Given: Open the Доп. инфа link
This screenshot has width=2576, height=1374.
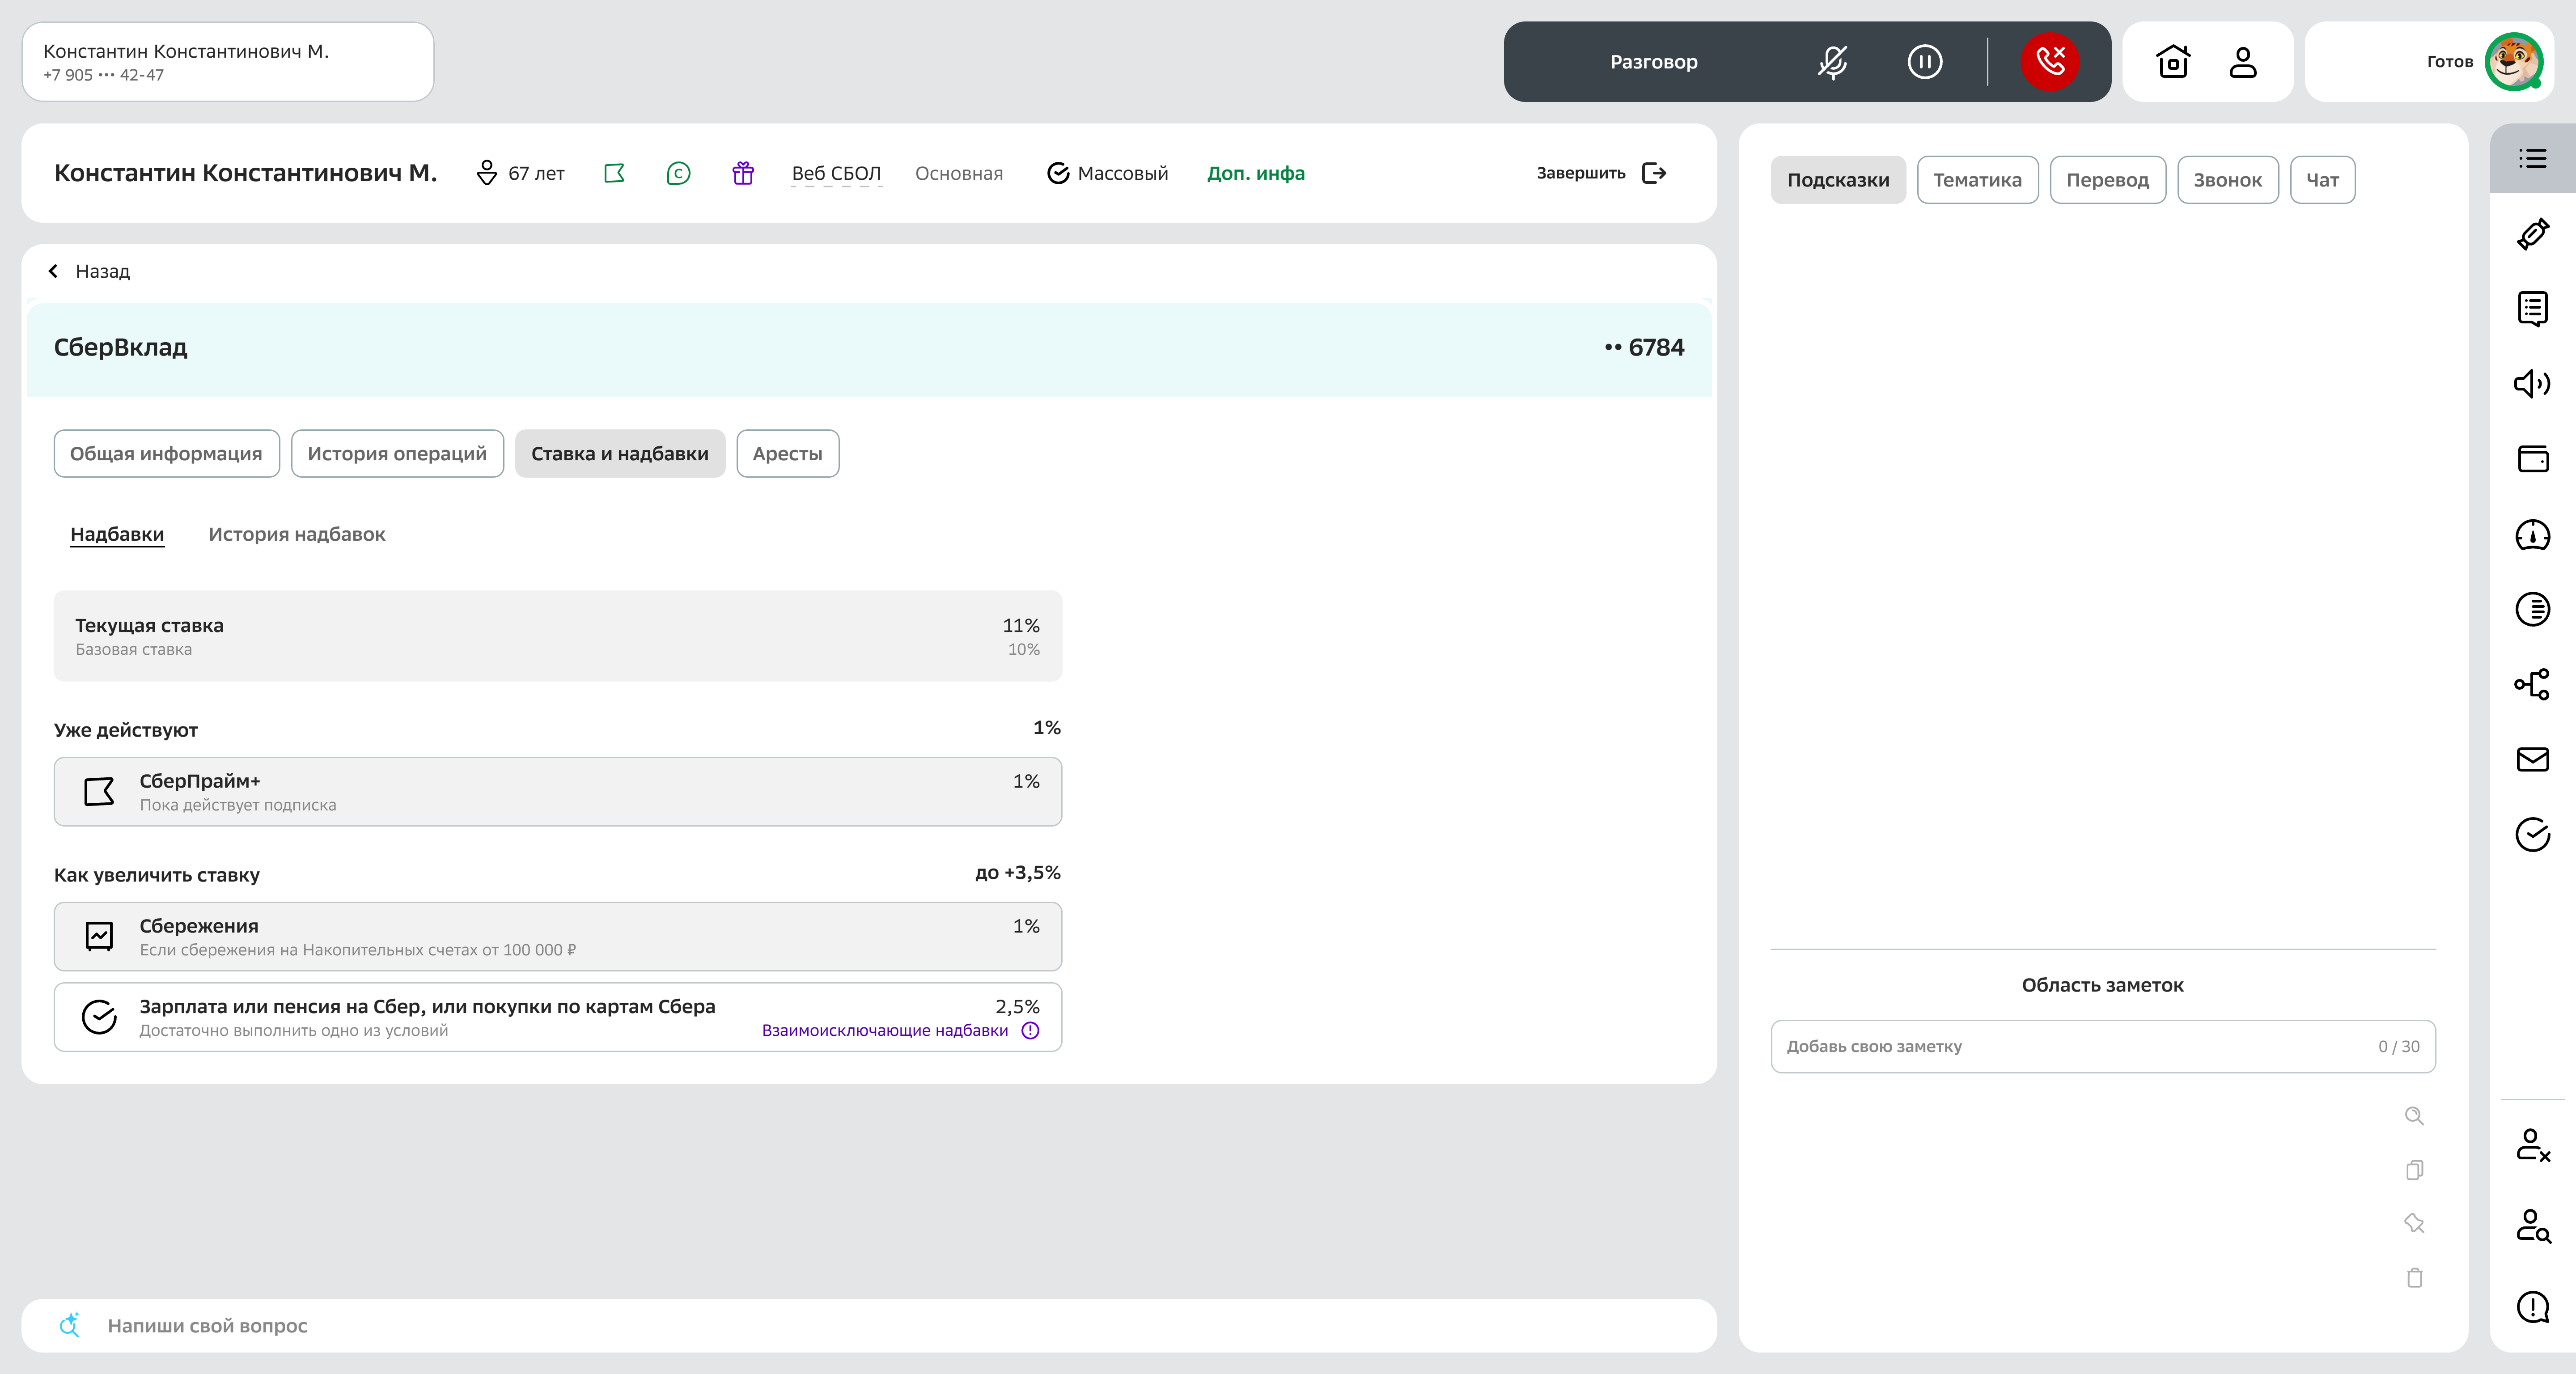Looking at the screenshot, I should tap(1255, 173).
